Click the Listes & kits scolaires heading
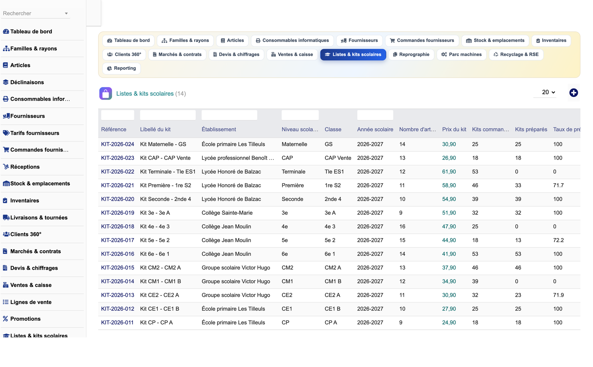This screenshot has height=367, width=593. pyautogui.click(x=145, y=94)
